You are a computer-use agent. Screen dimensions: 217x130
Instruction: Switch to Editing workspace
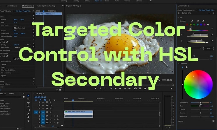[x=87, y=1]
